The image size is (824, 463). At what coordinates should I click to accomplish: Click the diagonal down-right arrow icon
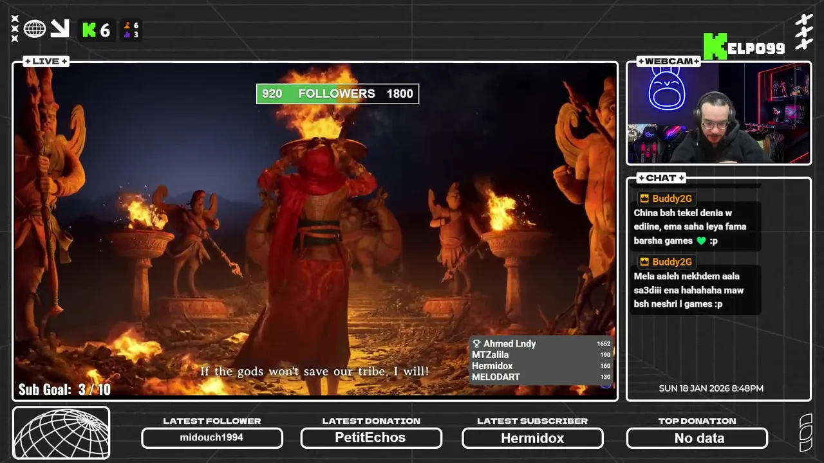(60, 29)
